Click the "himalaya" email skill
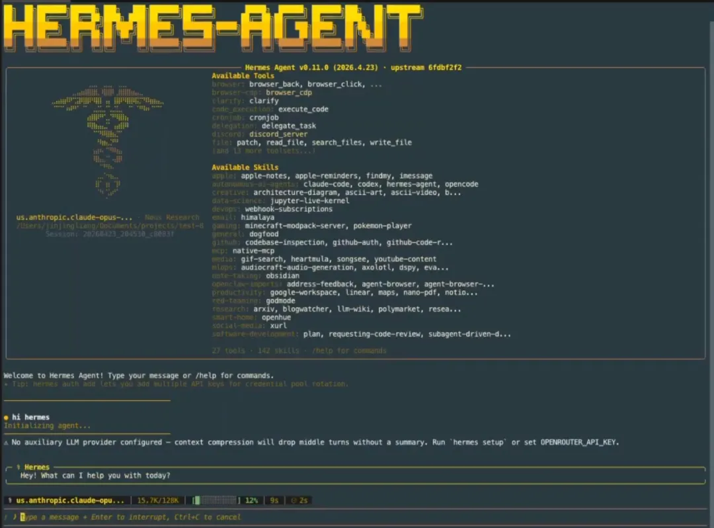Image resolution: width=714 pixels, height=528 pixels. (257, 217)
